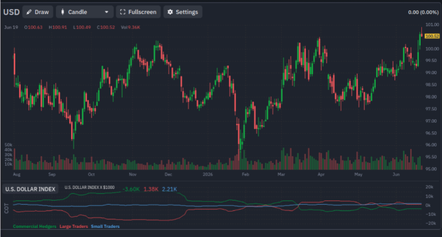Click the open value O100.63
Image resolution: width=442 pixels, height=237 pixels.
[33, 27]
